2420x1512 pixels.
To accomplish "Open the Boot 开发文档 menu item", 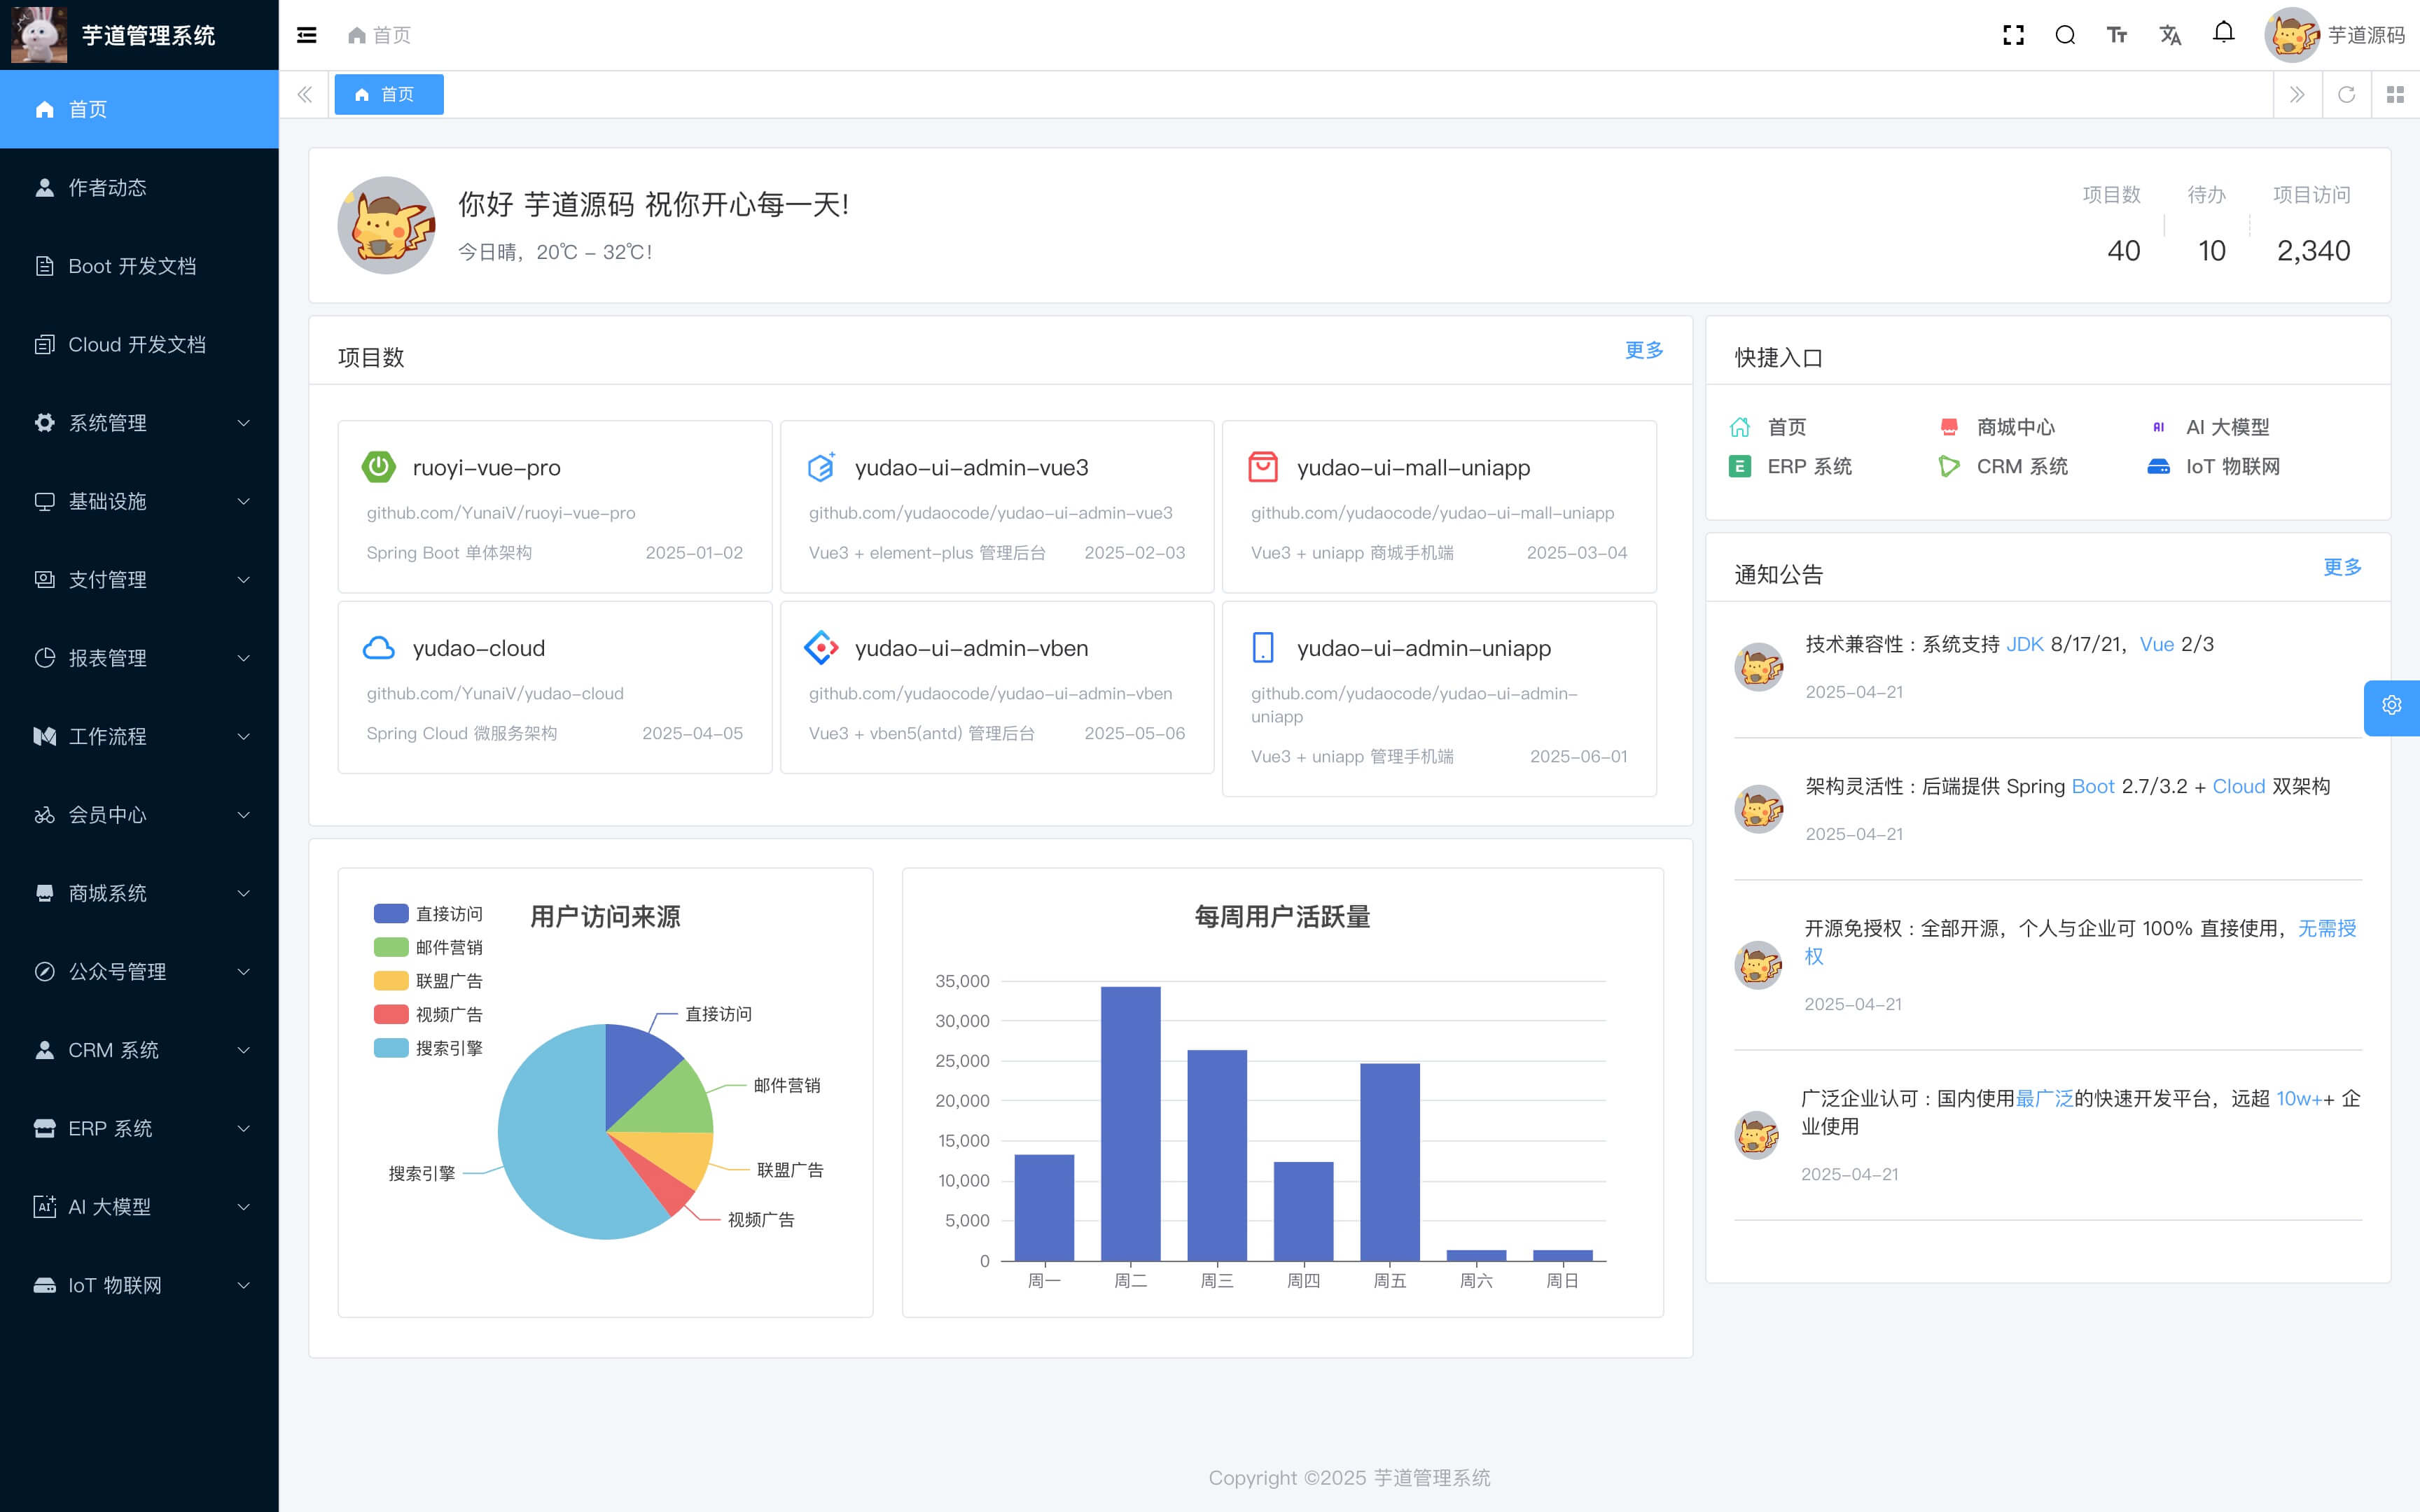I will [x=132, y=266].
